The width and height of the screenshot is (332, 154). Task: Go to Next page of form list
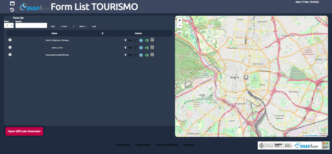(x=83, y=26)
